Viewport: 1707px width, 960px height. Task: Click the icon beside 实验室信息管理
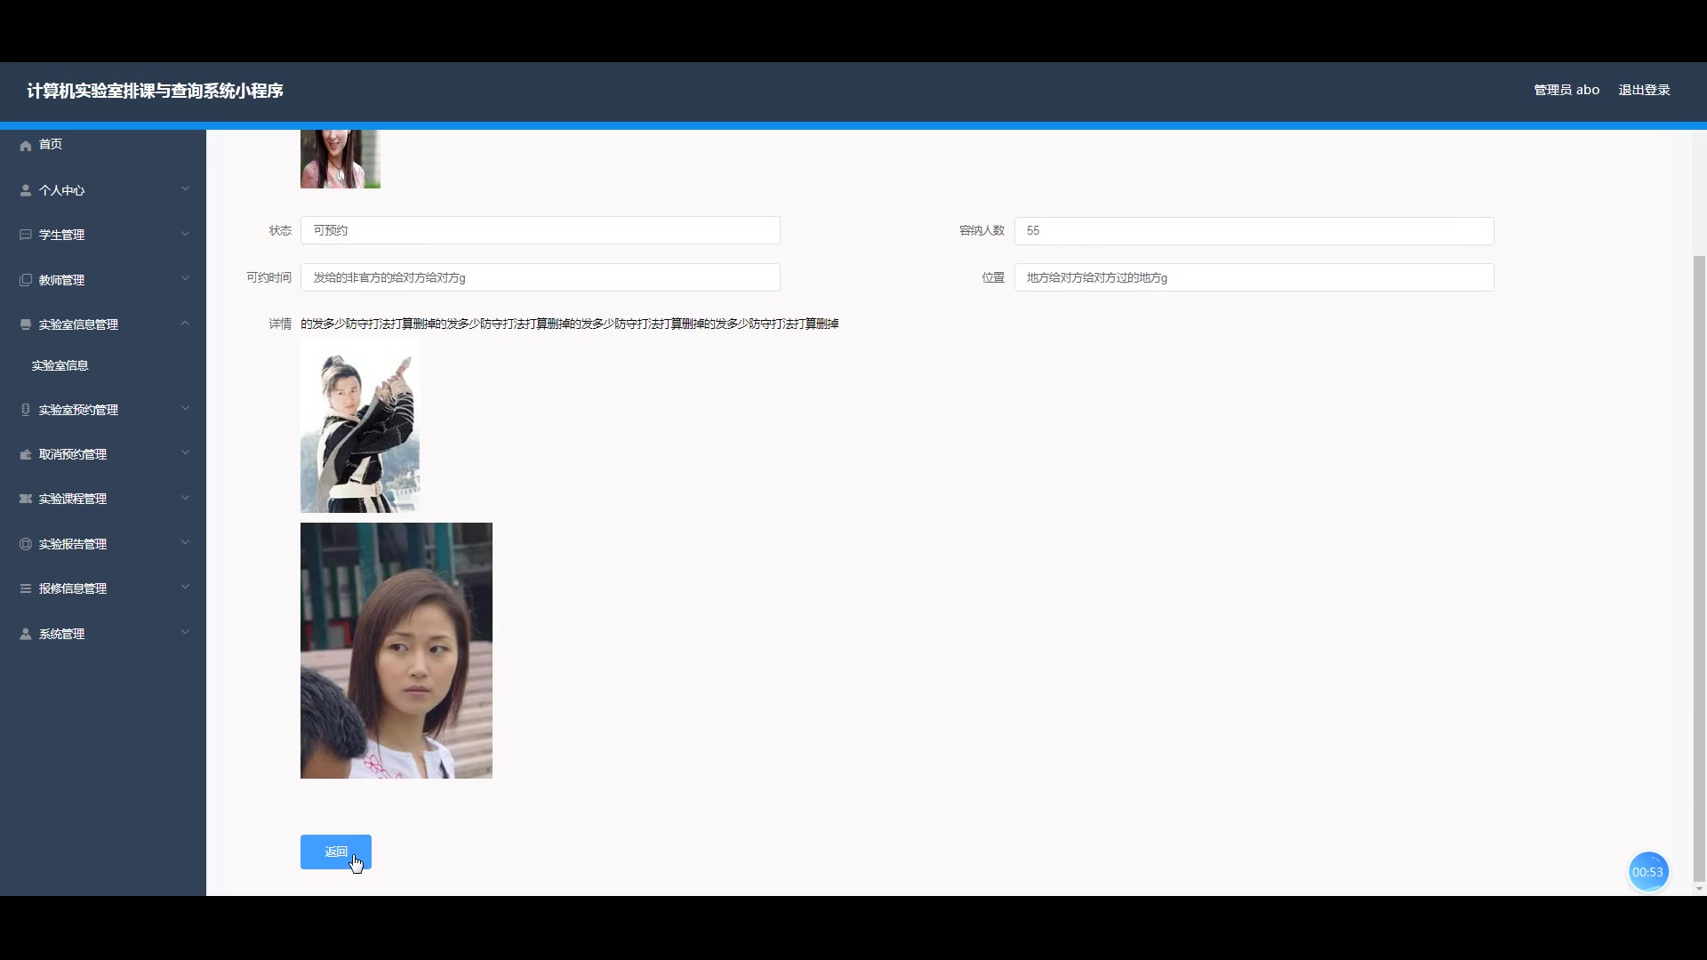tap(26, 324)
